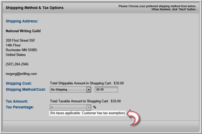Select the No Shipping combo box

(x=71, y=90)
